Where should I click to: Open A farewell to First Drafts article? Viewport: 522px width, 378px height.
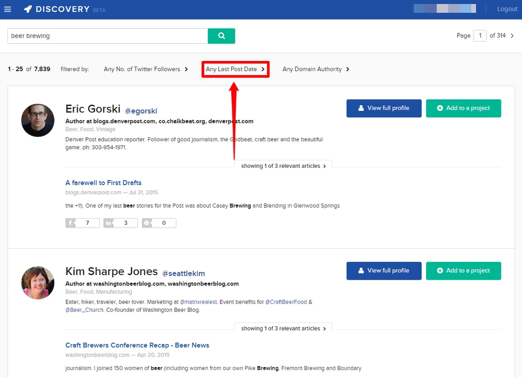coord(103,183)
